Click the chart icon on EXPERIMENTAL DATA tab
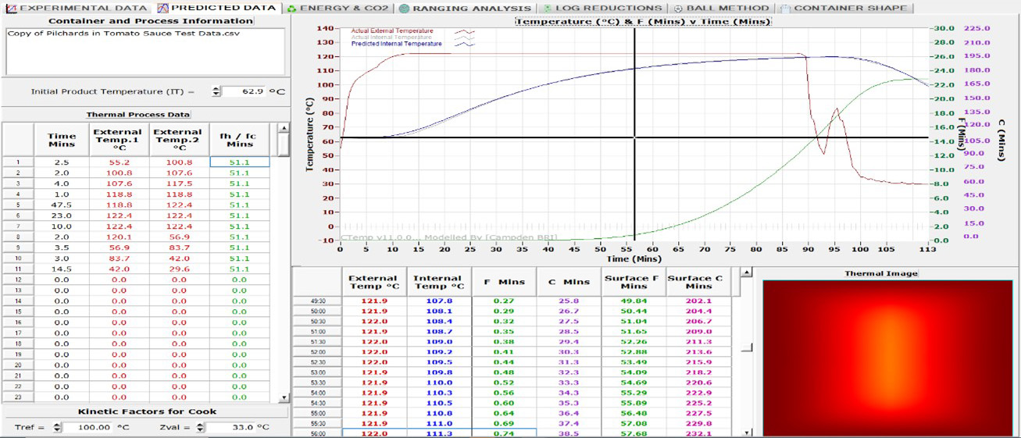This screenshot has height=438, width=1021. pyautogui.click(x=10, y=8)
